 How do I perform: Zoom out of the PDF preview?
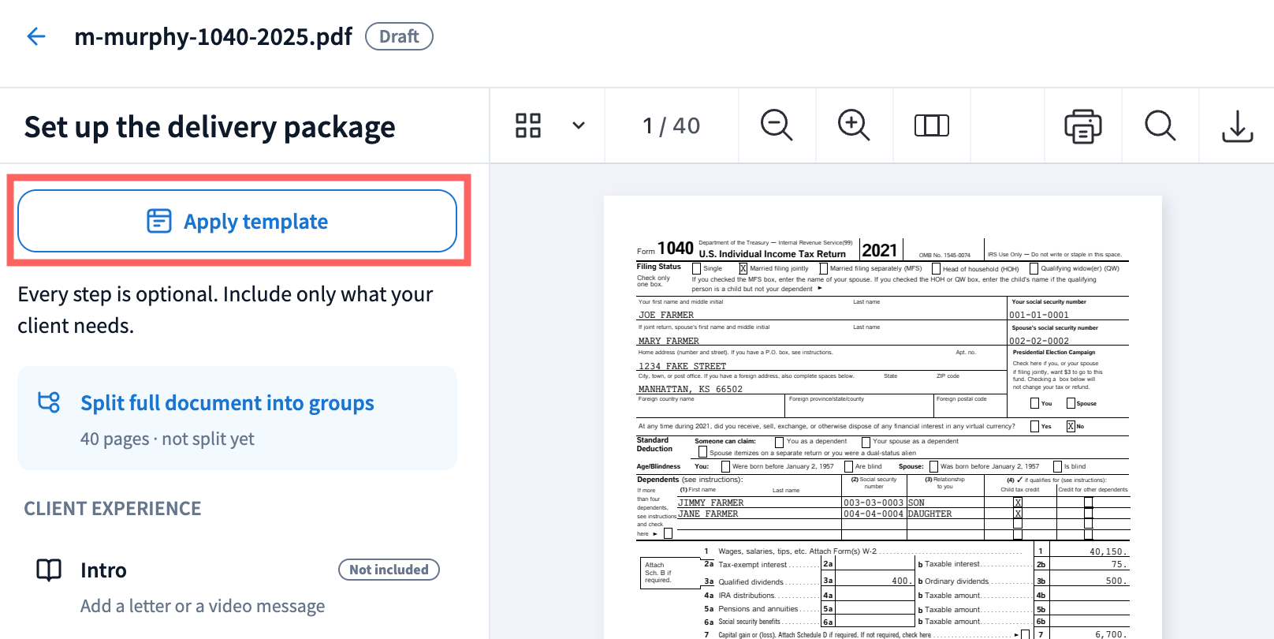777,125
